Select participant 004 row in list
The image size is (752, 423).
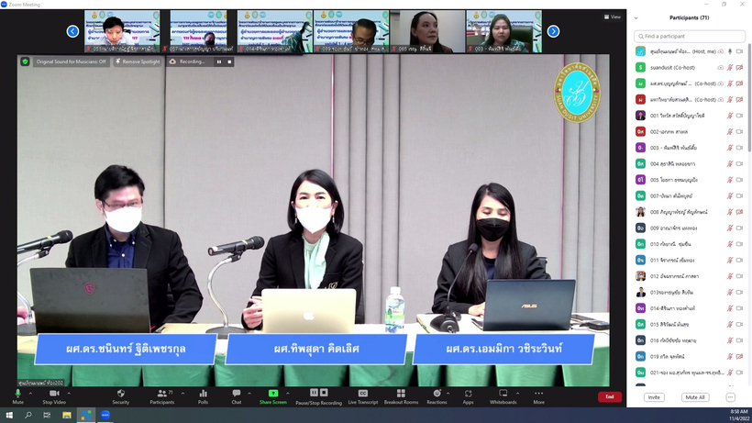(x=689, y=163)
